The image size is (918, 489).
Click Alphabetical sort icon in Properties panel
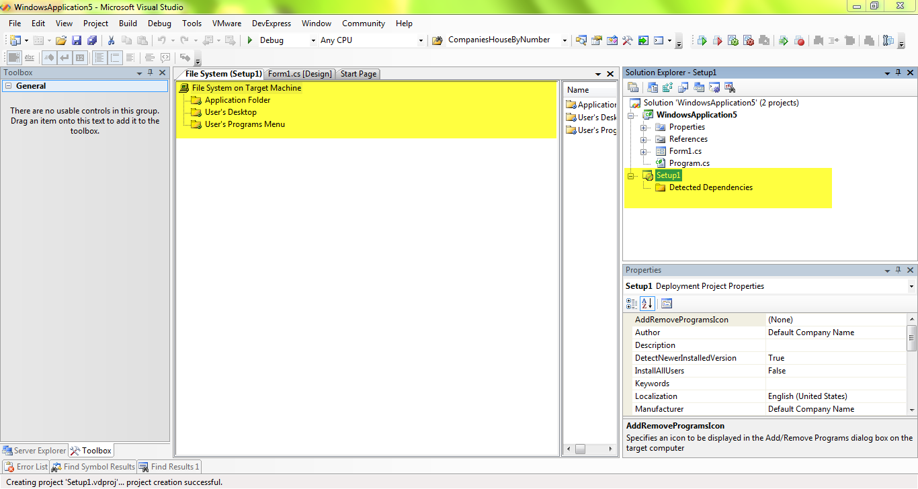(647, 304)
